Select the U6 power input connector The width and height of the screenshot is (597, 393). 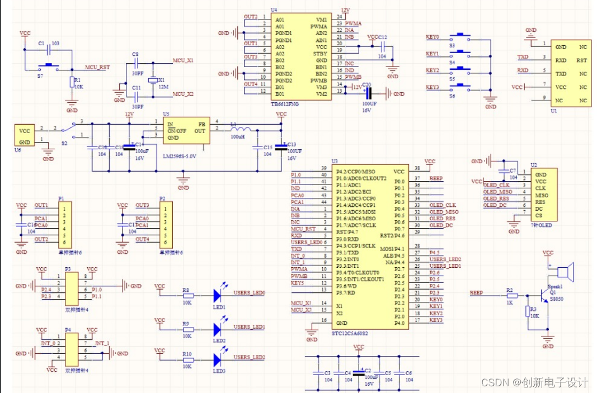tap(25, 135)
